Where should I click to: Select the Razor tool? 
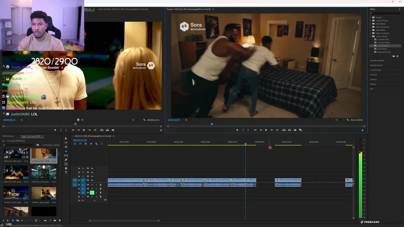coord(66,151)
